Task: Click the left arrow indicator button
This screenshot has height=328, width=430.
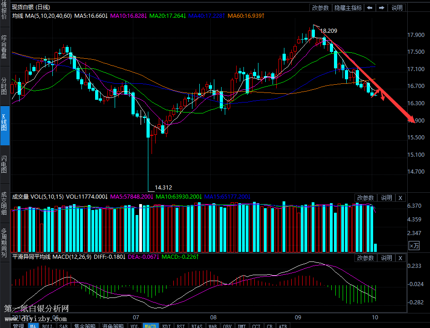Action: 370,8
